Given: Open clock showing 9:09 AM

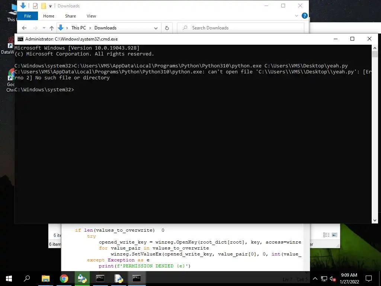Looking at the screenshot, I should point(349,279).
